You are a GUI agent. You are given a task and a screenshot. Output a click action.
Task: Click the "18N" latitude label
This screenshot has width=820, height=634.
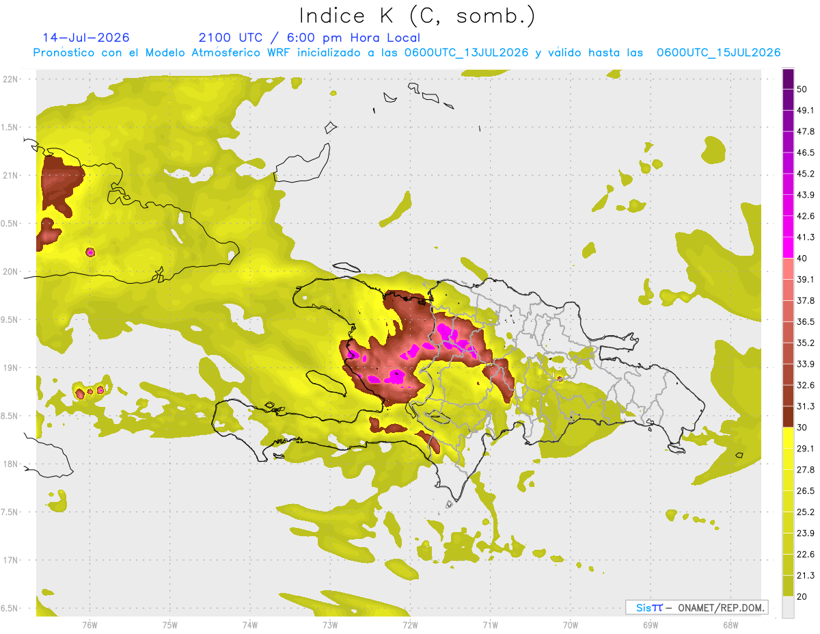10,464
